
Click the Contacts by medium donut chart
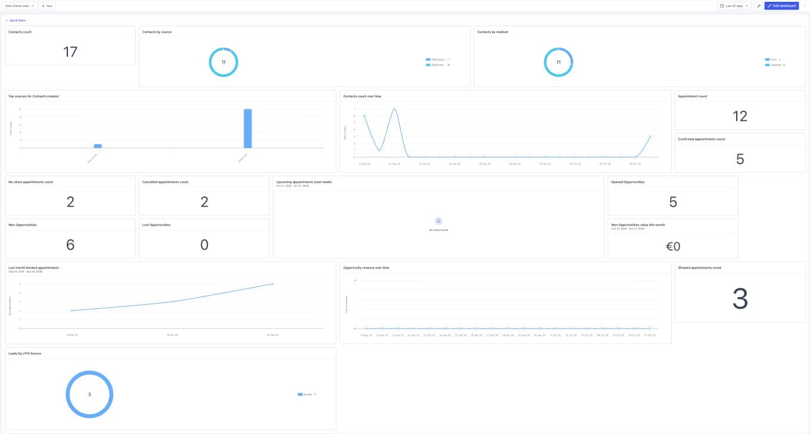tap(559, 62)
